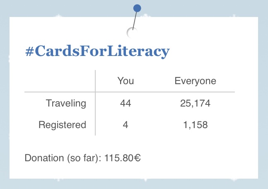Click the blue pushpin head
Viewport: 268px width, 189px height.
pyautogui.click(x=137, y=8)
